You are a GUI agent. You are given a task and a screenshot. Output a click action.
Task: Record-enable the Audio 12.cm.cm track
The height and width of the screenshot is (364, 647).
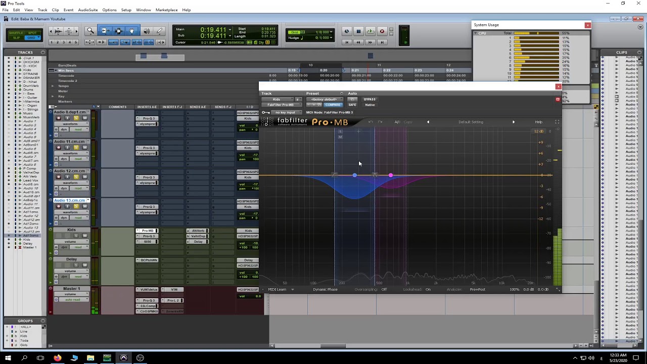tap(59, 177)
